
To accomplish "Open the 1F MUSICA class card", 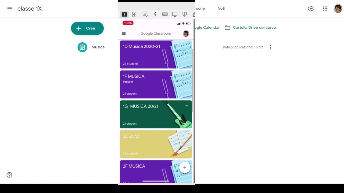I will [156, 84].
